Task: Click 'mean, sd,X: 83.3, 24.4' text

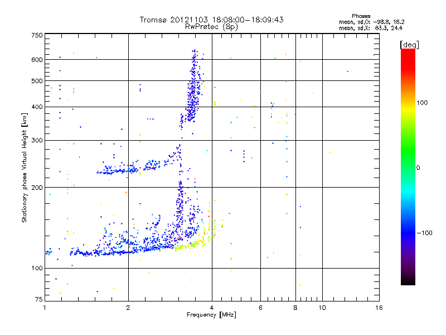Action: [x=371, y=28]
